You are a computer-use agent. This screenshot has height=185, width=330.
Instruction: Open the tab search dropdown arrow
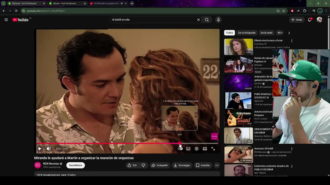point(3,4)
